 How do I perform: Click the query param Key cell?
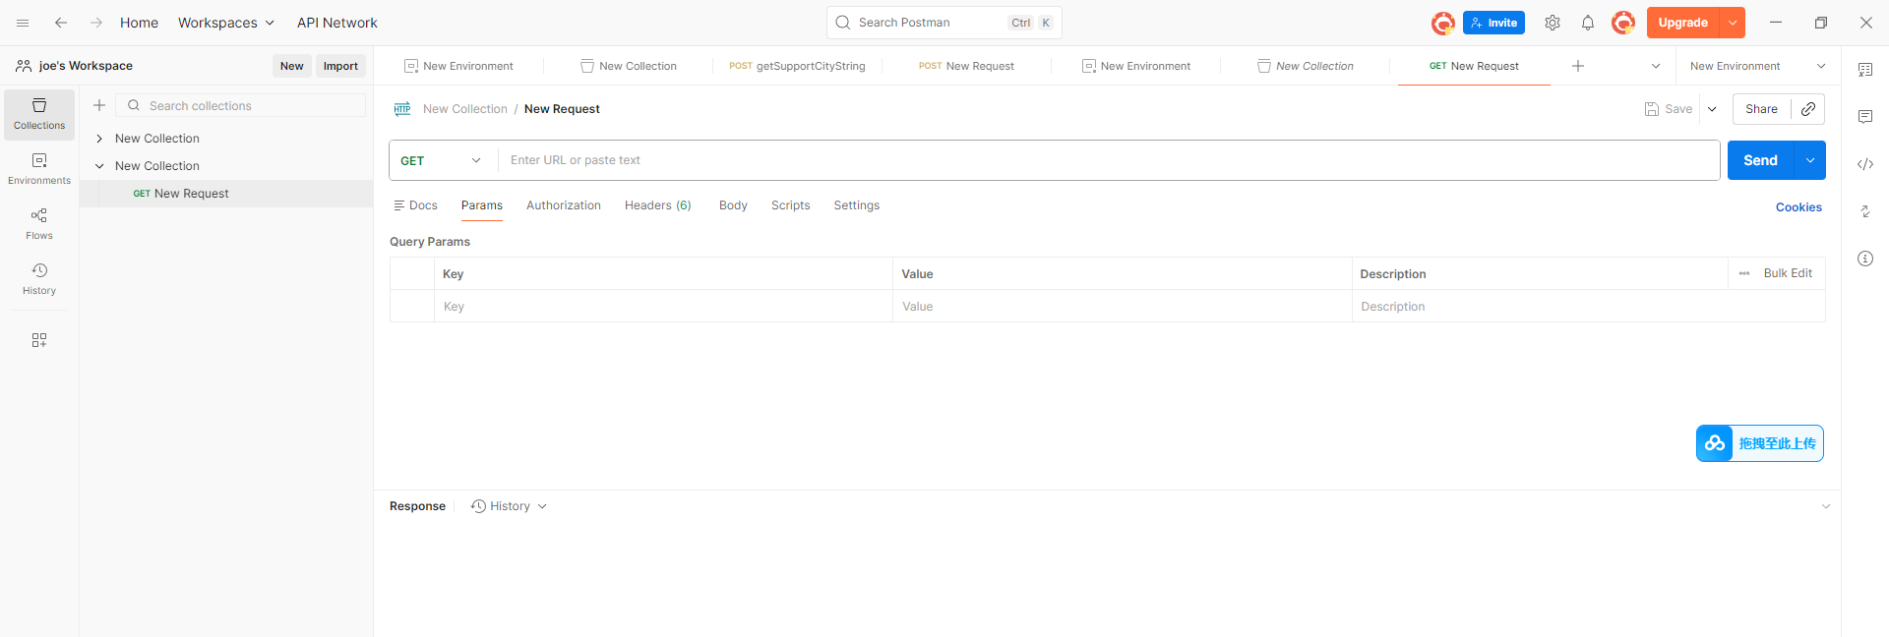pos(663,307)
